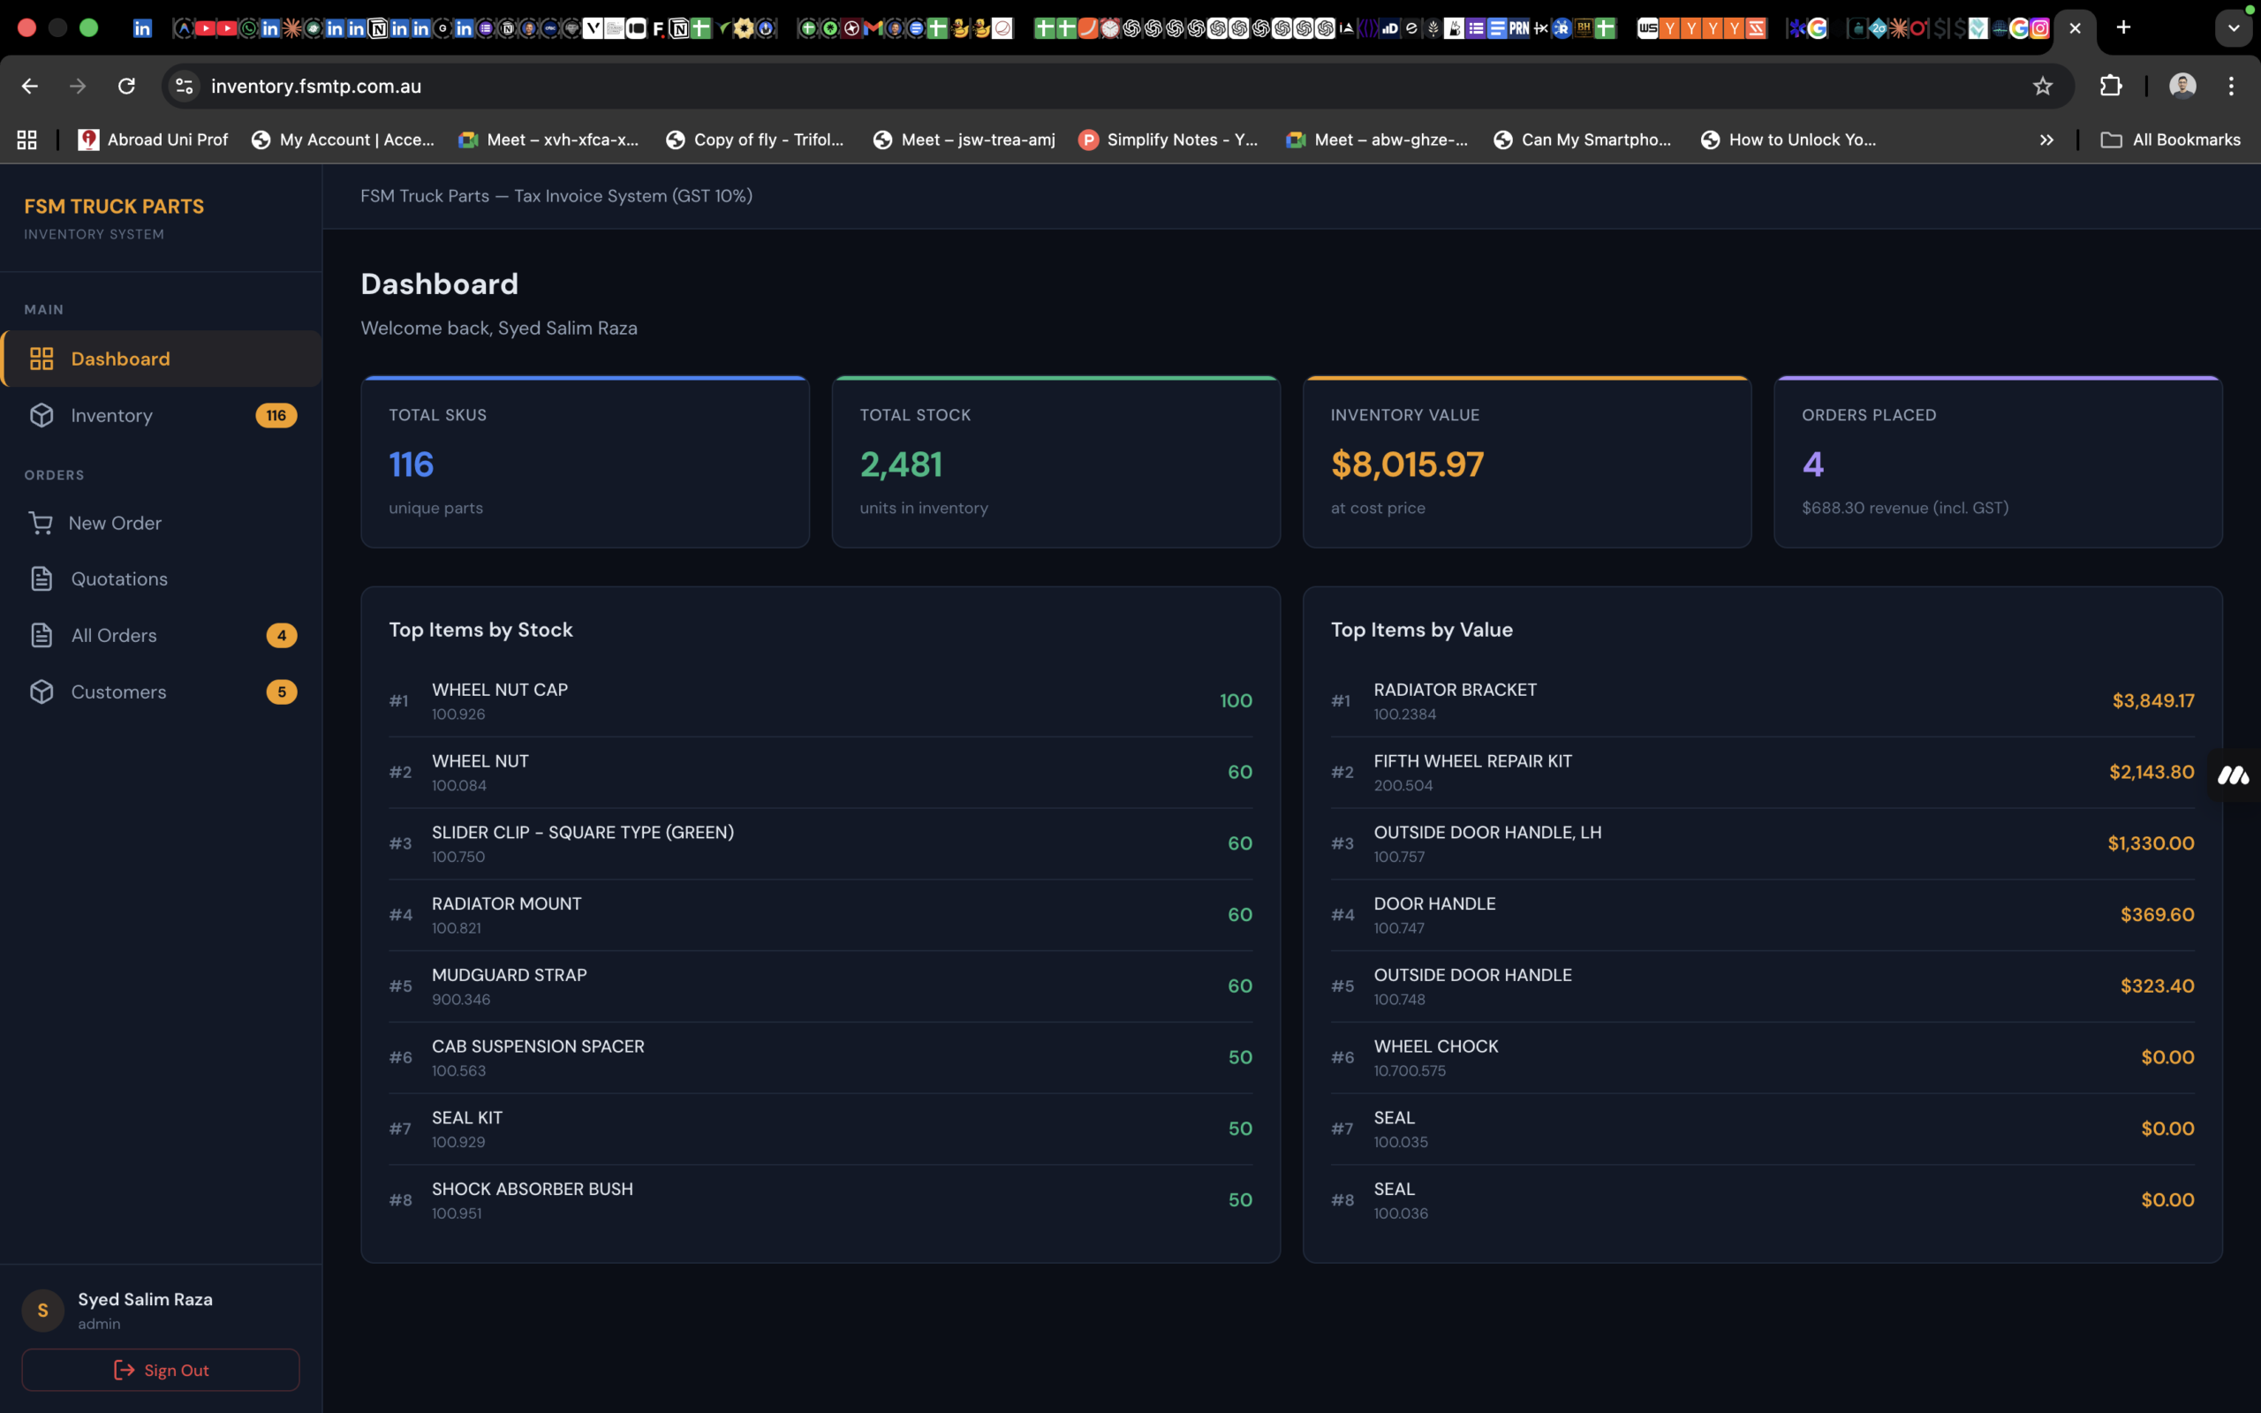Select RADIATOR BRACKET in Top Items by Value
This screenshot has width=2261, height=1413.
click(1454, 691)
